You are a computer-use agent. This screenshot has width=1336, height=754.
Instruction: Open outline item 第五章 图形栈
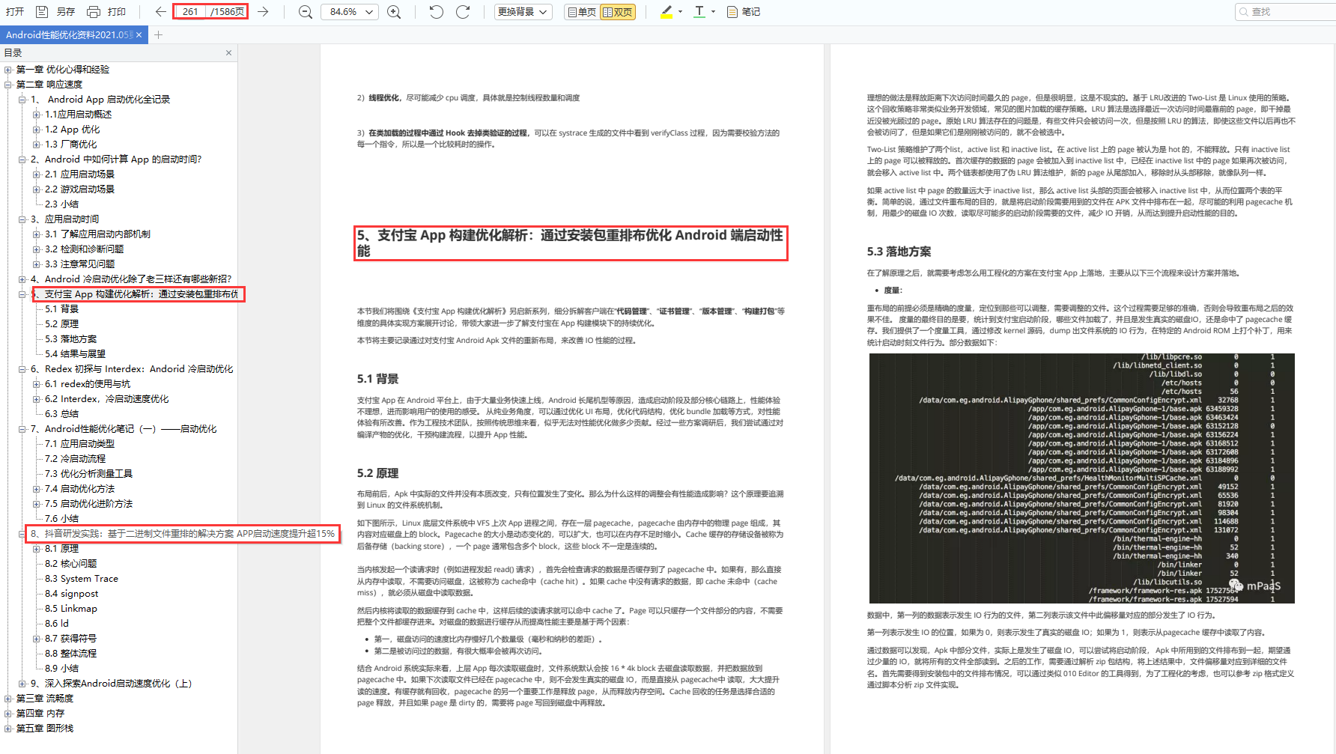point(45,729)
